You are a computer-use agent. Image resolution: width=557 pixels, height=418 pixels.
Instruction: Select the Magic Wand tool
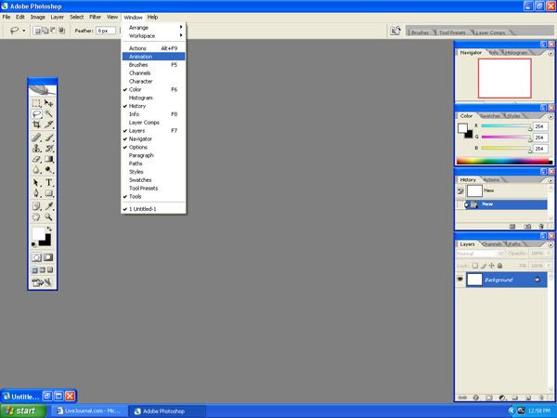(x=48, y=113)
